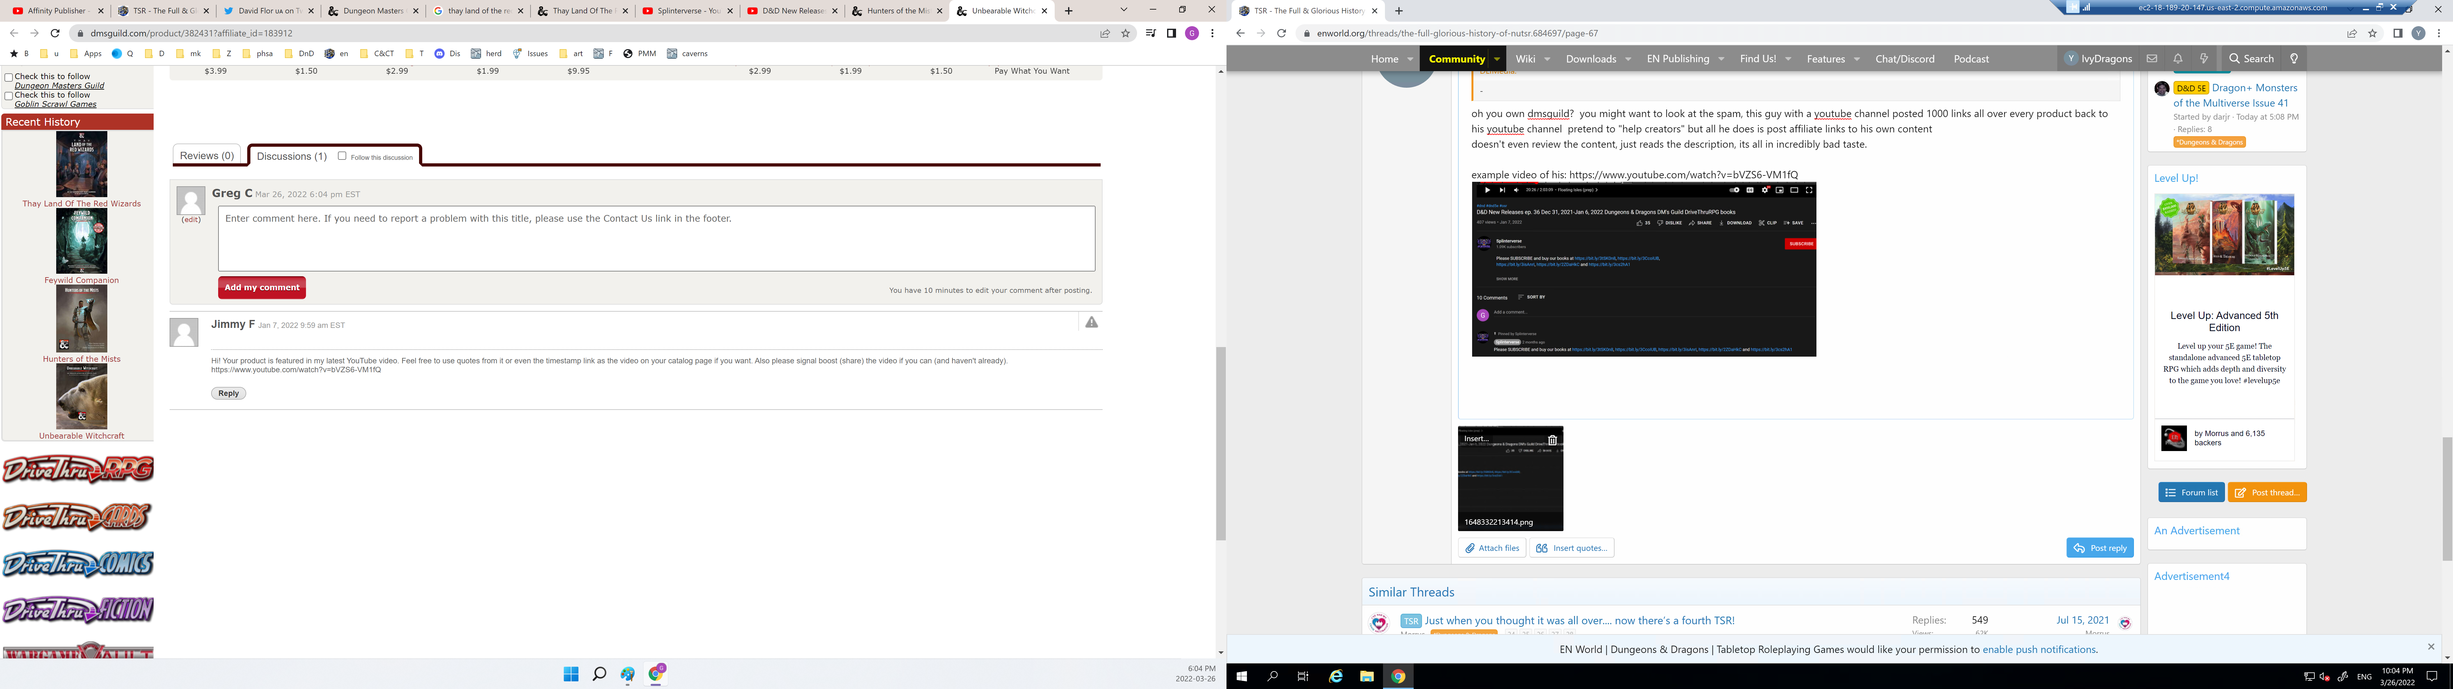
Task: Check follow Goblin Scrawl Games checkbox
Action: tap(9, 96)
